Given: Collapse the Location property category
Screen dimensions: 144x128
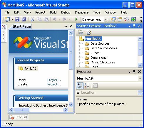Looking at the screenshot, I should (x=78, y=92).
